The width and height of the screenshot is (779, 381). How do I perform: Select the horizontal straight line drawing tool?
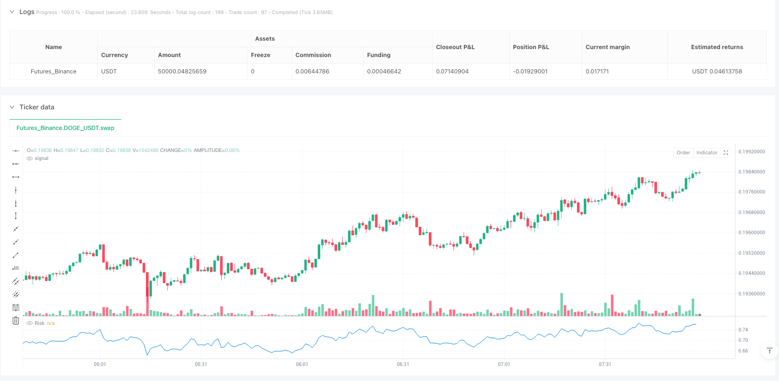click(x=15, y=151)
